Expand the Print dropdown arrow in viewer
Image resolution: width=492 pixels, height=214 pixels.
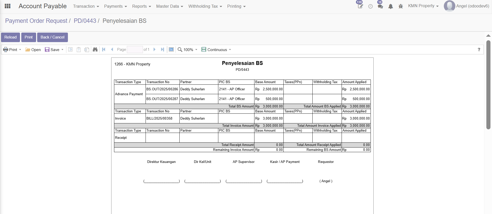click(20, 50)
